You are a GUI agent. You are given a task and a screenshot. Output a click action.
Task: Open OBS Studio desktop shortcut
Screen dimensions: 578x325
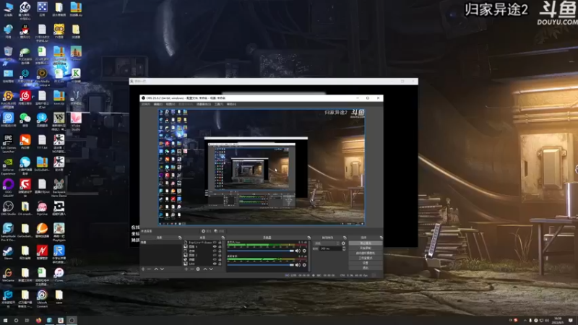[8, 209]
